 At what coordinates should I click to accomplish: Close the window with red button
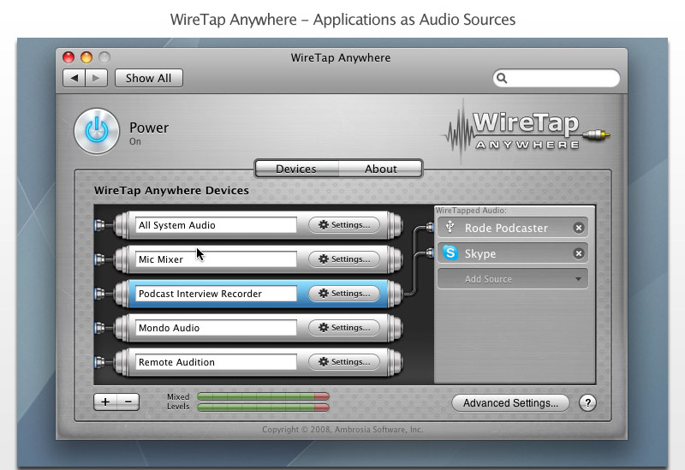[68, 57]
